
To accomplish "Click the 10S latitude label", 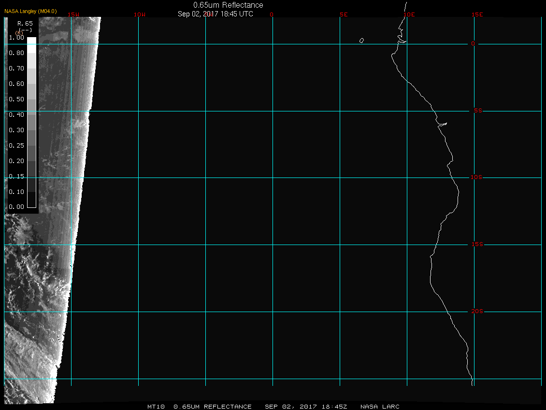I will coord(476,178).
